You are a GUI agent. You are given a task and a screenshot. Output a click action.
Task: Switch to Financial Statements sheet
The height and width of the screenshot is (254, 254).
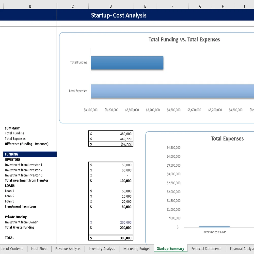(x=206, y=249)
